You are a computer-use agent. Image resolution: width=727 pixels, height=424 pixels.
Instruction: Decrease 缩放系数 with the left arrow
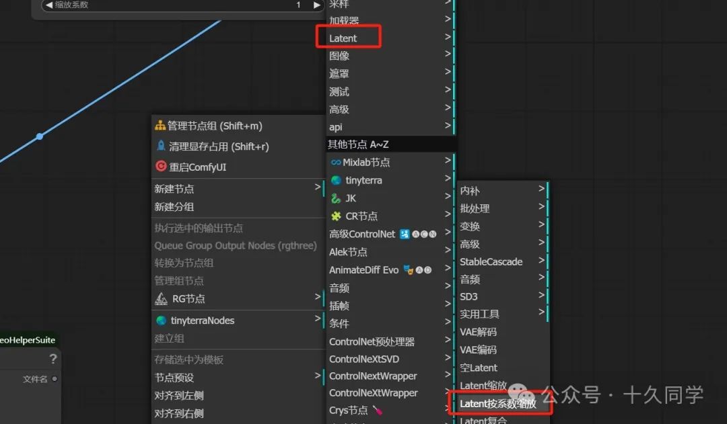48,5
